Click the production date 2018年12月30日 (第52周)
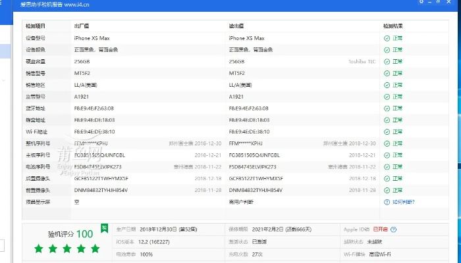This screenshot has height=263, width=461. (168, 229)
